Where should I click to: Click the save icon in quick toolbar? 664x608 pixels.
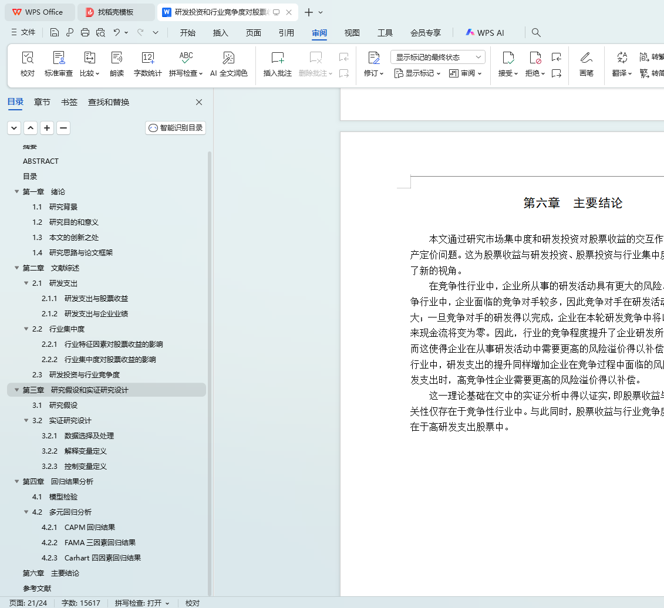pyautogui.click(x=54, y=33)
